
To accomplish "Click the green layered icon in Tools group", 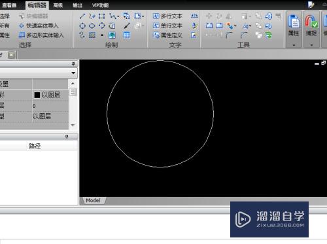I will (x=269, y=35).
